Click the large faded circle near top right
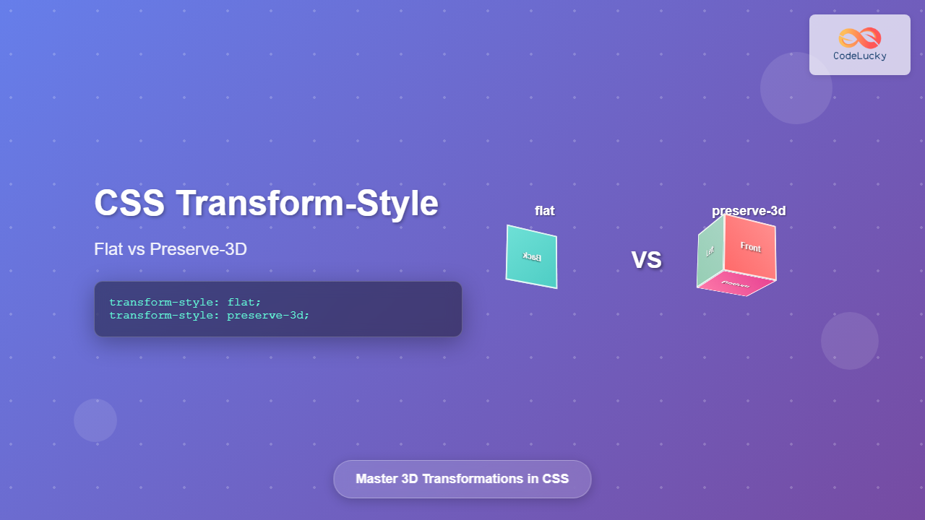Viewport: 925px width, 520px height. pyautogui.click(x=796, y=87)
